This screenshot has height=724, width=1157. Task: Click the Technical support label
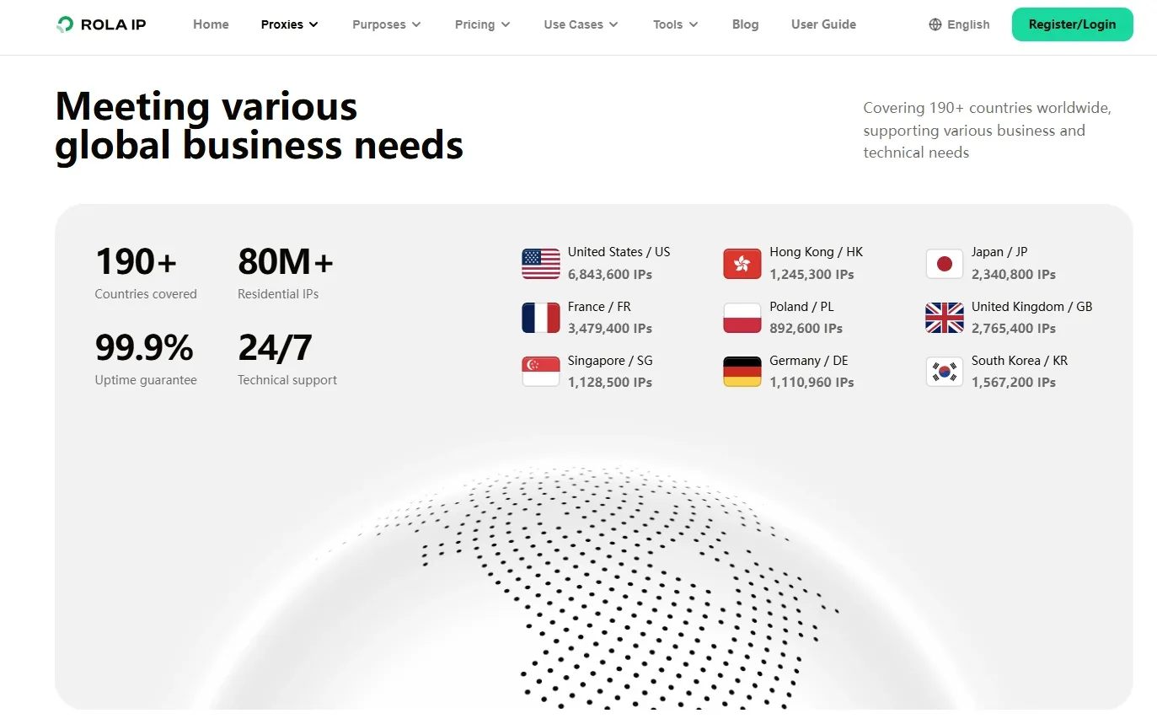pos(287,380)
